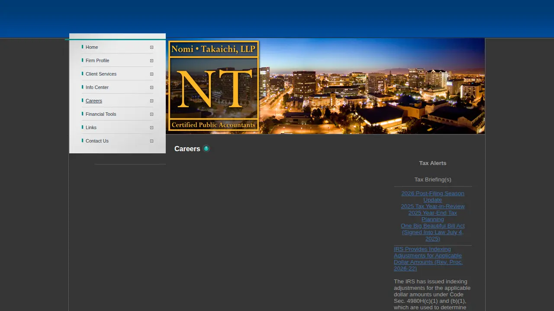Open 2025 Year-End Tax Planning link
The image size is (554, 311).
433,216
